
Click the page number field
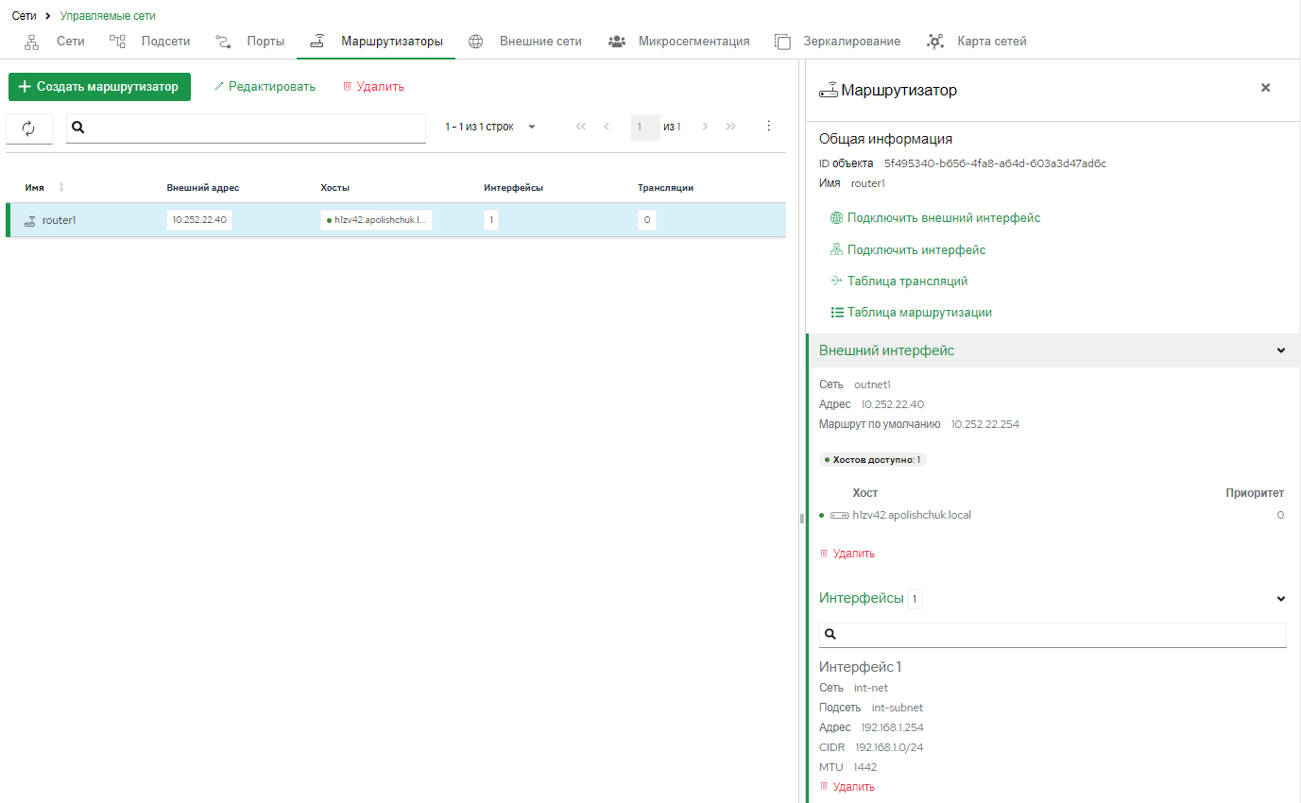click(x=645, y=127)
